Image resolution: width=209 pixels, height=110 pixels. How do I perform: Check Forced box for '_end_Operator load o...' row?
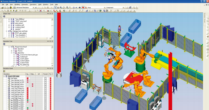45,94
